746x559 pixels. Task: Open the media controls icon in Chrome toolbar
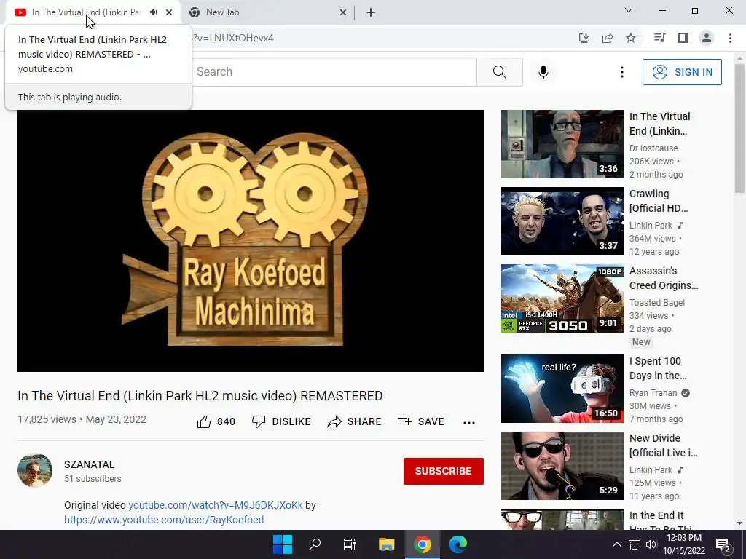coord(659,38)
